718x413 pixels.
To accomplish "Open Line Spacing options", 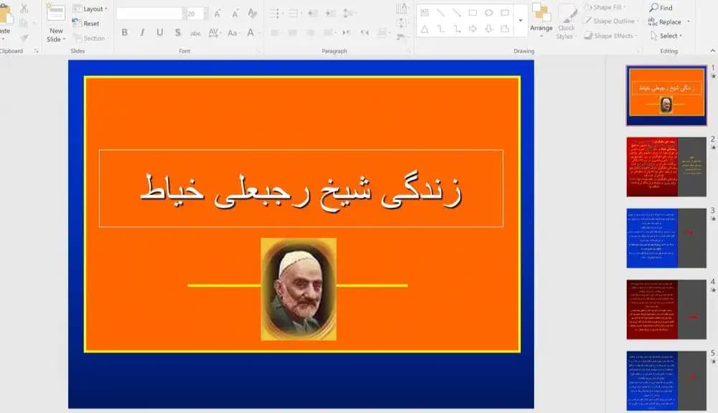I will pyautogui.click(x=348, y=14).
